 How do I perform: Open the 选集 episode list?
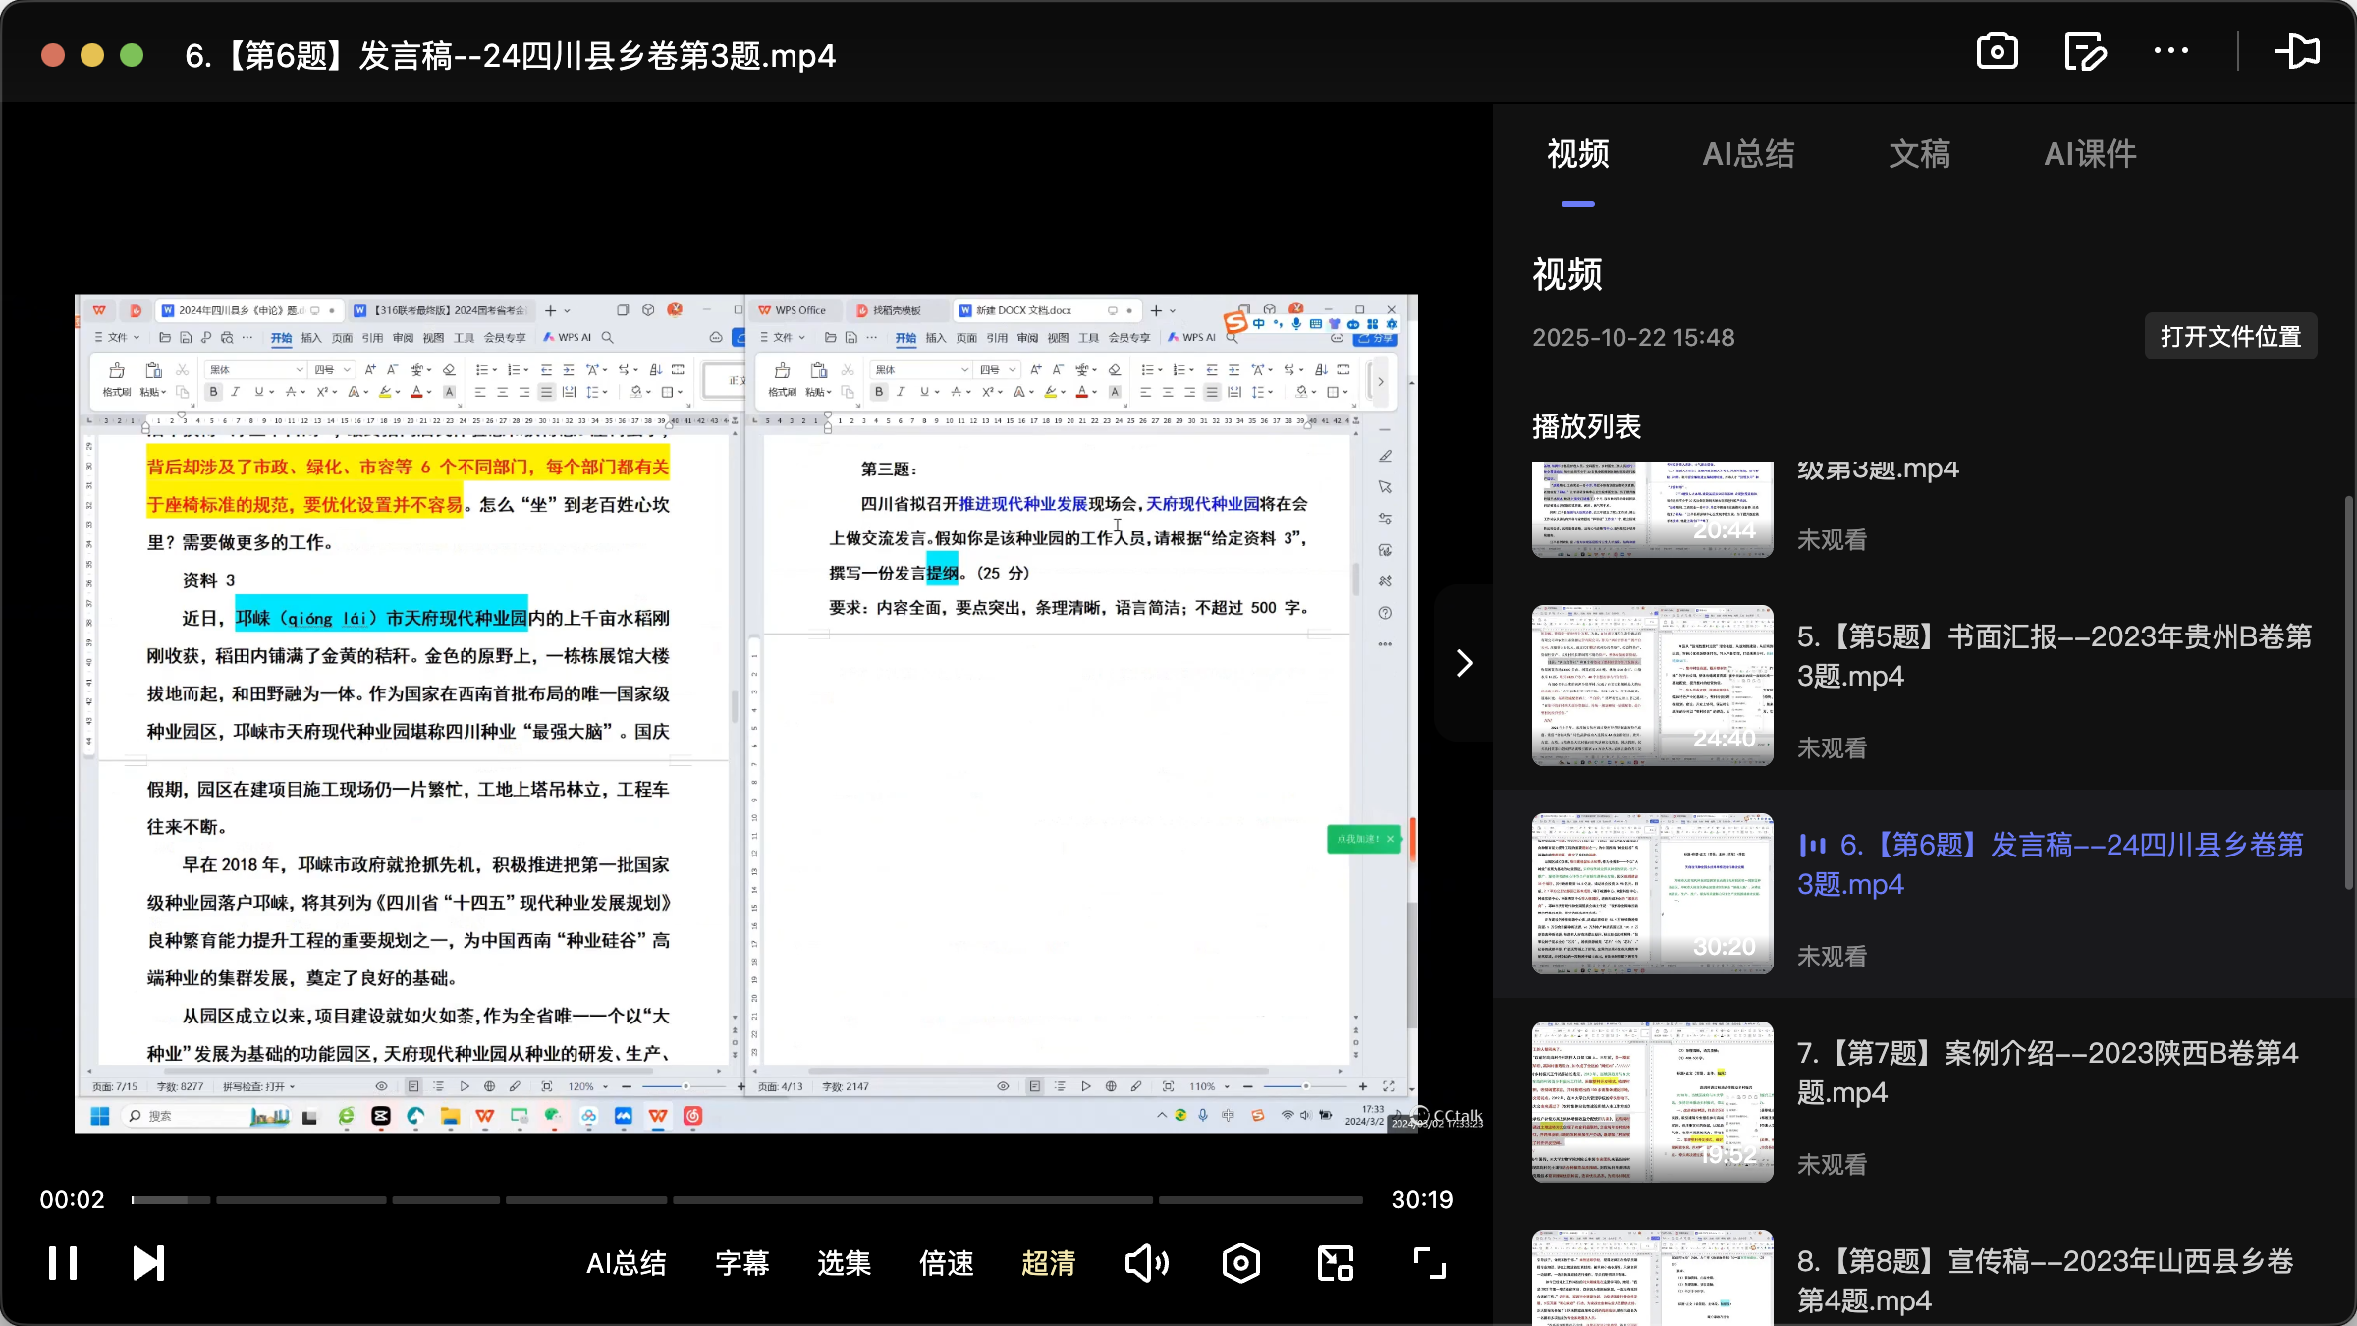(x=843, y=1263)
